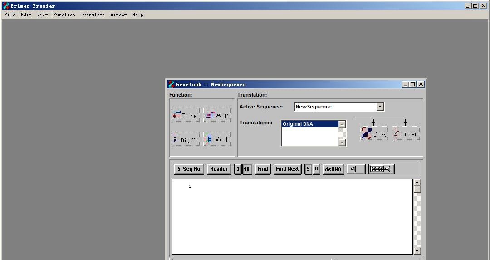
Task: Toggle dsDNA display mode
Action: point(333,169)
